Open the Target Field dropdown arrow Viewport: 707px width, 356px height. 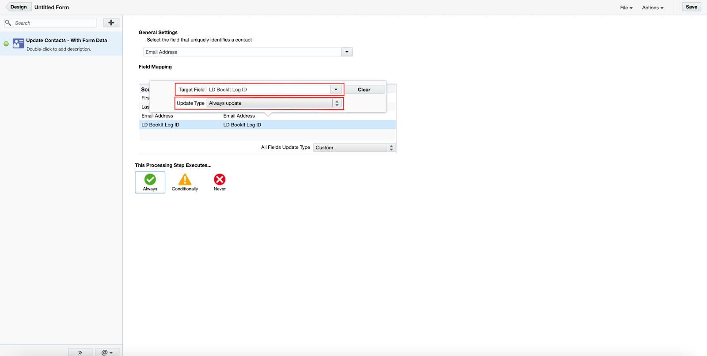(336, 90)
